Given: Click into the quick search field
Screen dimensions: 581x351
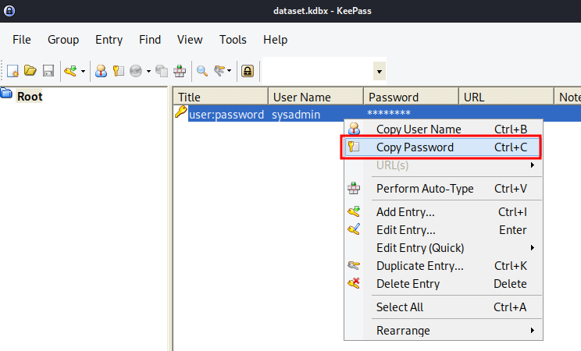Looking at the screenshot, I should click(x=318, y=70).
